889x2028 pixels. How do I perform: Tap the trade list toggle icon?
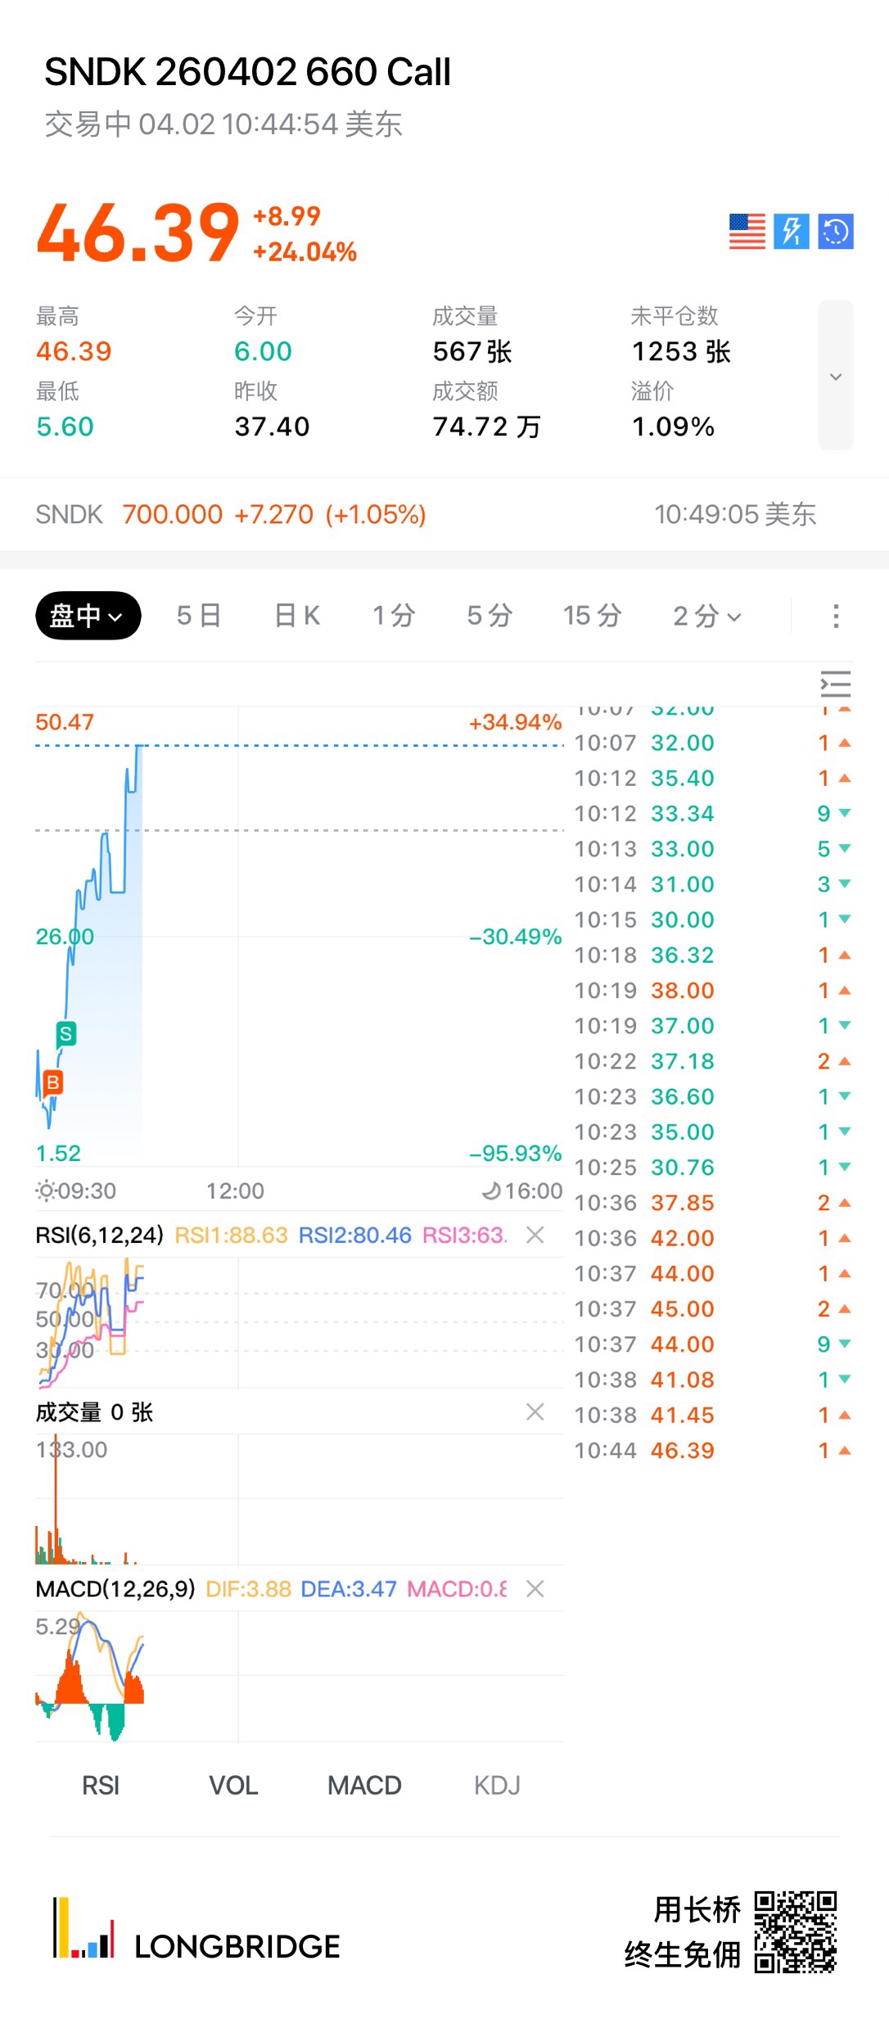point(836,684)
